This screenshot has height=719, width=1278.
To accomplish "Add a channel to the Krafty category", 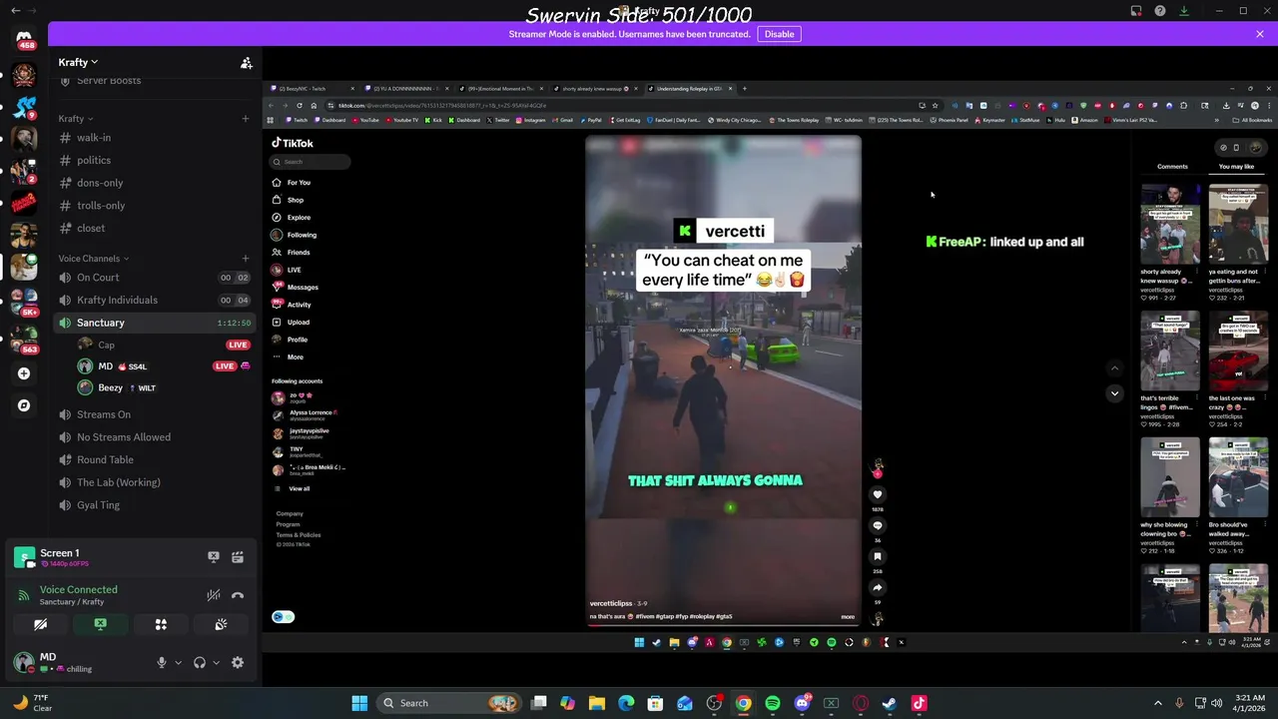I will pyautogui.click(x=245, y=119).
